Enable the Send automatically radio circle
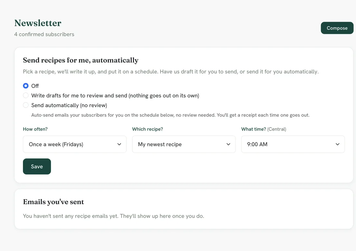The image size is (356, 251). point(26,105)
